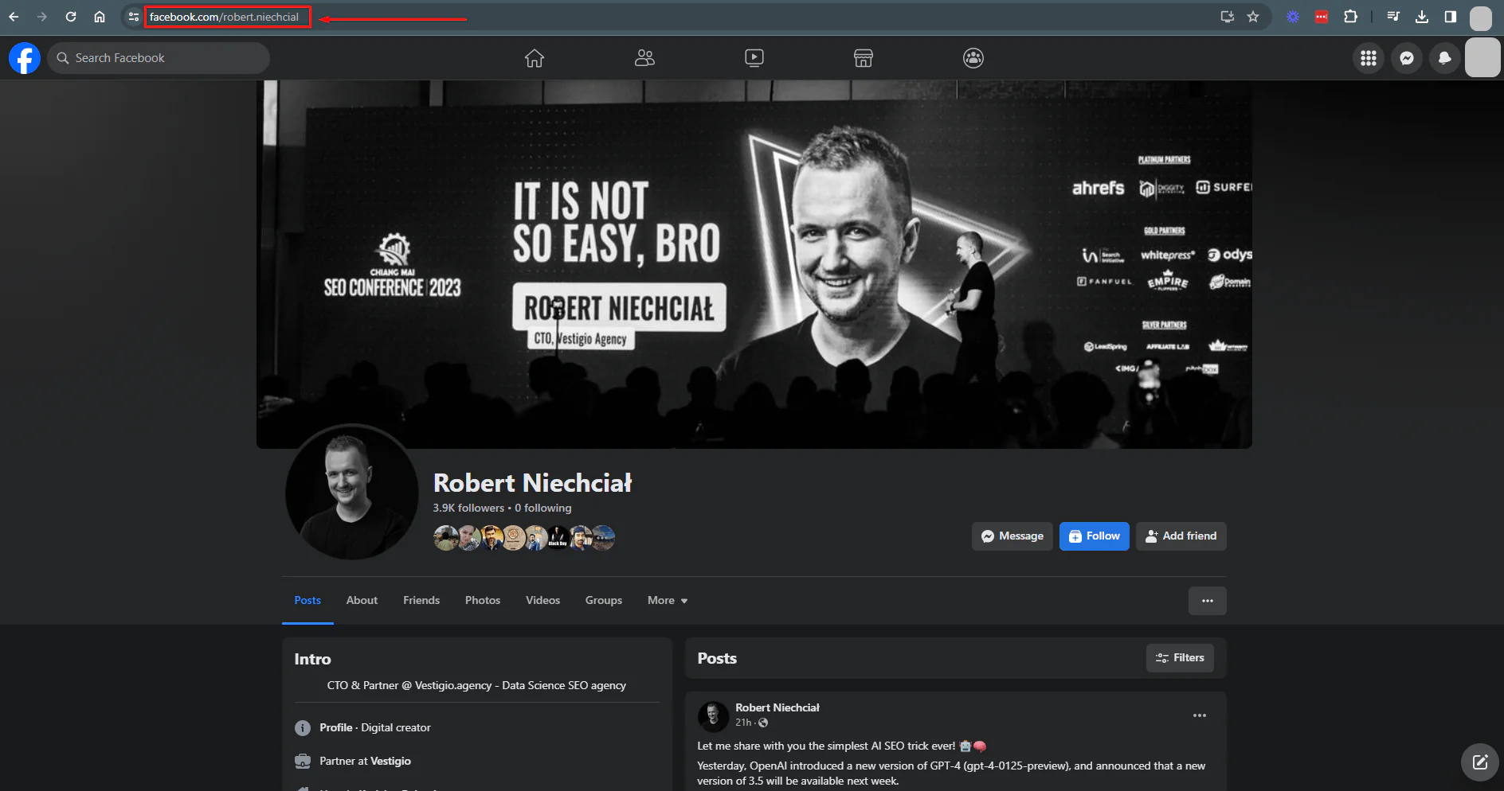Open the Friends icon in top navigation
The width and height of the screenshot is (1504, 791).
point(644,58)
